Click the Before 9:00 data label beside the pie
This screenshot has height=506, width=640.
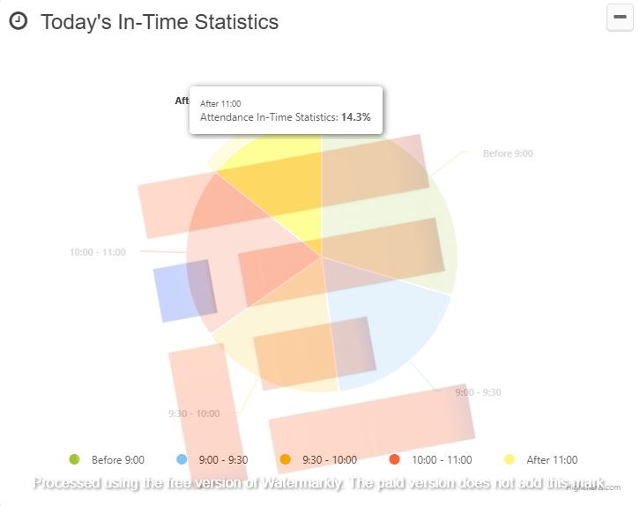click(x=508, y=153)
